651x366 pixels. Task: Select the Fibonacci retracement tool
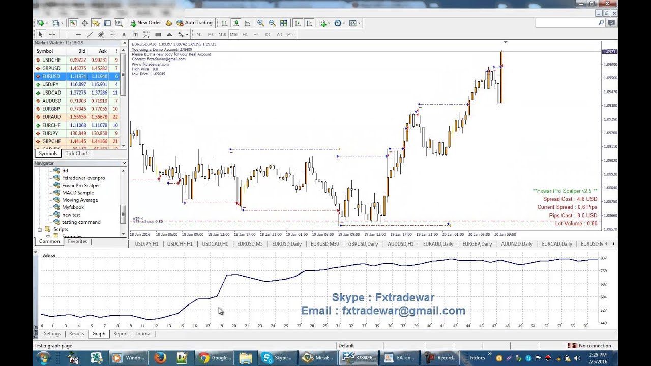pos(112,35)
